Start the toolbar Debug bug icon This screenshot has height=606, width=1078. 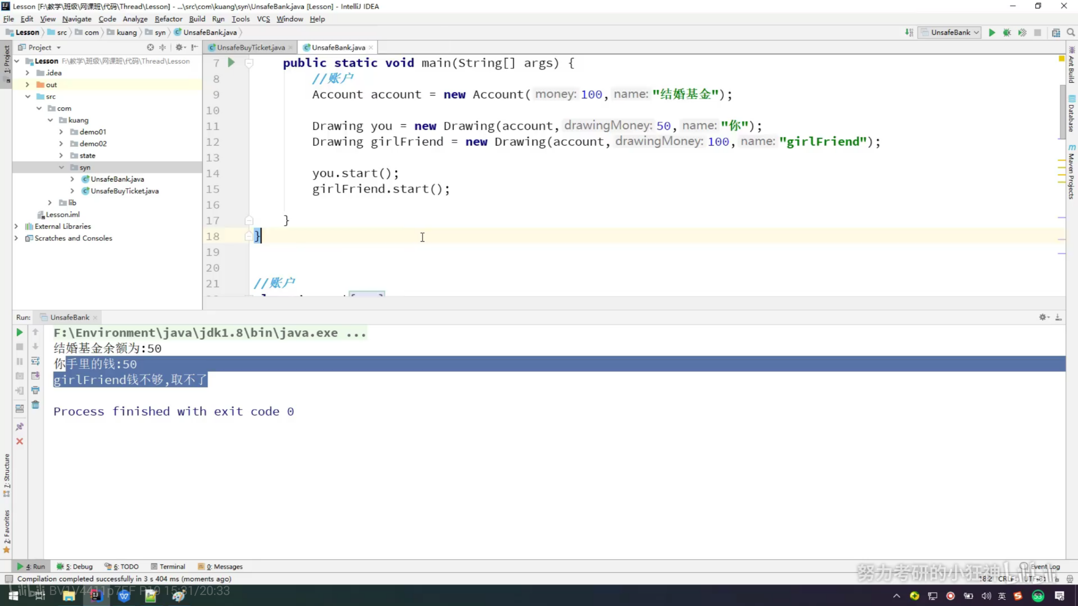coord(1007,33)
